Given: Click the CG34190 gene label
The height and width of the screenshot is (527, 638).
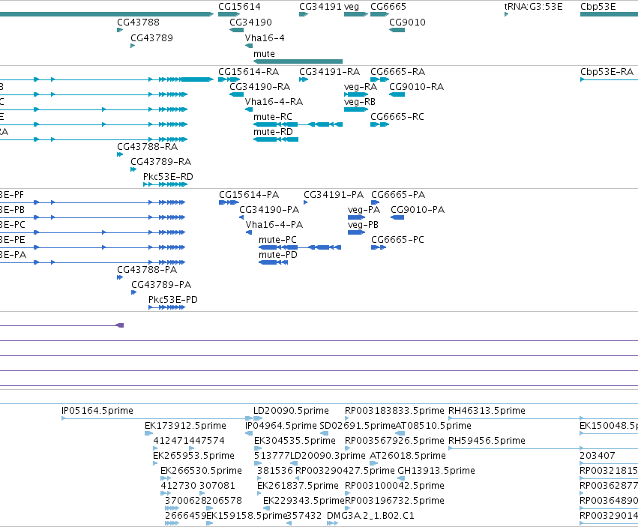Looking at the screenshot, I should point(250,22).
